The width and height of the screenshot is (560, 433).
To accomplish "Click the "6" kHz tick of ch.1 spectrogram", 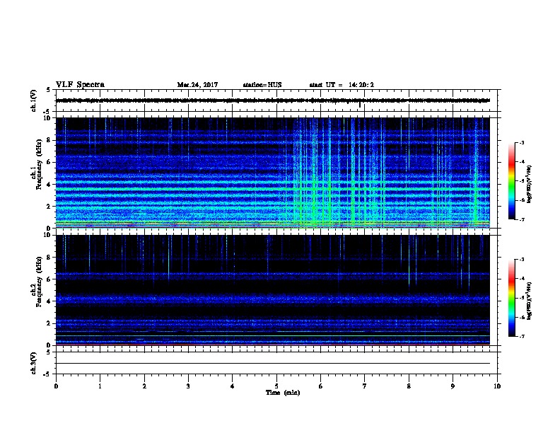I will click(49, 162).
